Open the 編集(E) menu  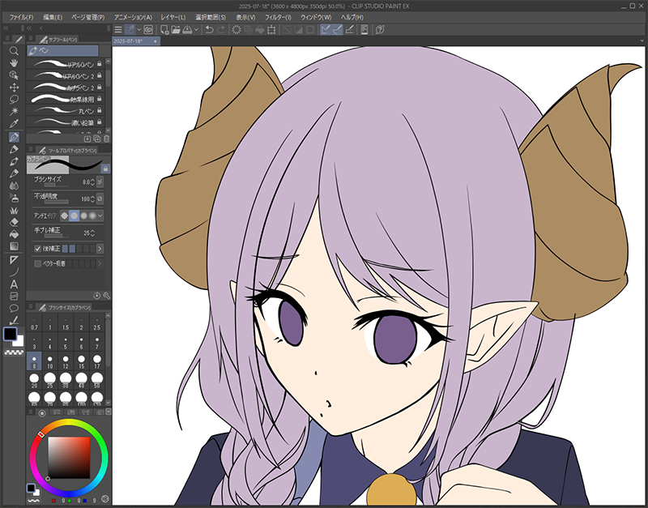coord(53,17)
